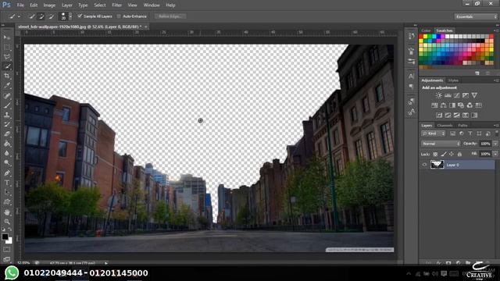Open the Opacity slider dropdown arrow

(x=495, y=144)
